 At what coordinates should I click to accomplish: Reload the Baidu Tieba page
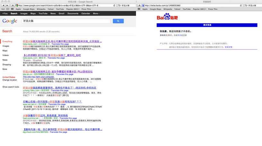tap(241, 5)
